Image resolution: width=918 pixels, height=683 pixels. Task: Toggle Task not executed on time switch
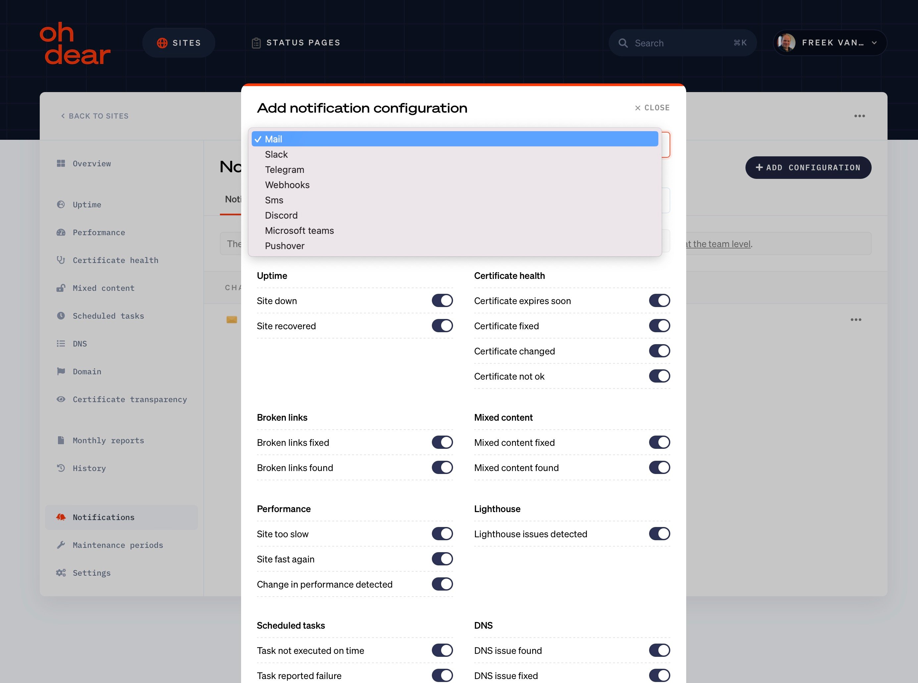(x=442, y=650)
